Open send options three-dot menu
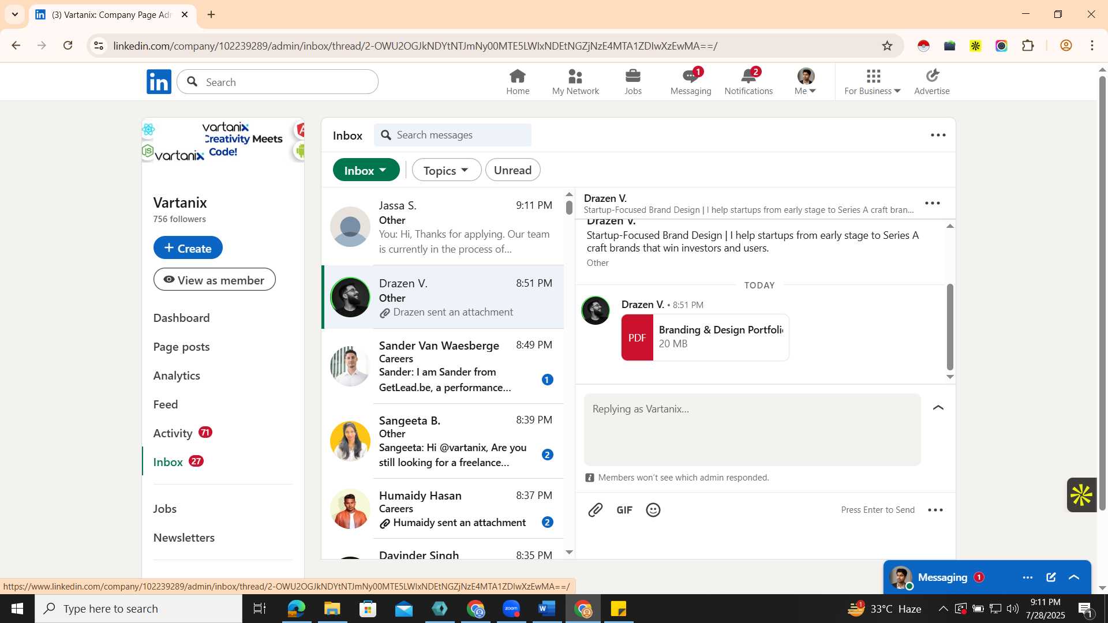 click(x=935, y=510)
